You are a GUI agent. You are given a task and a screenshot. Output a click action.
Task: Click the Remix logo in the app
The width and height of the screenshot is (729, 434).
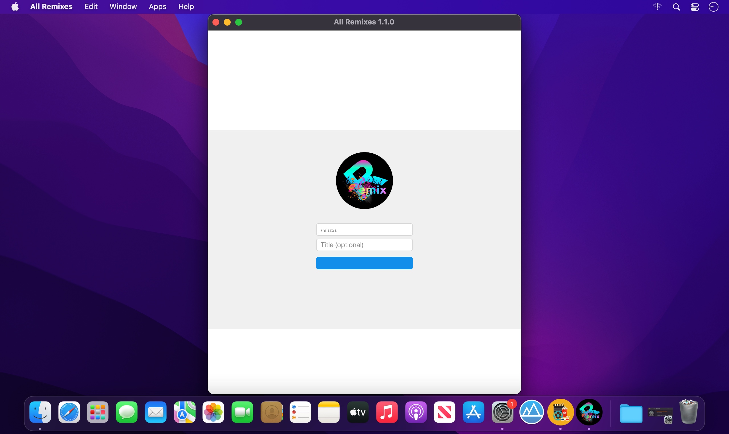(x=364, y=180)
